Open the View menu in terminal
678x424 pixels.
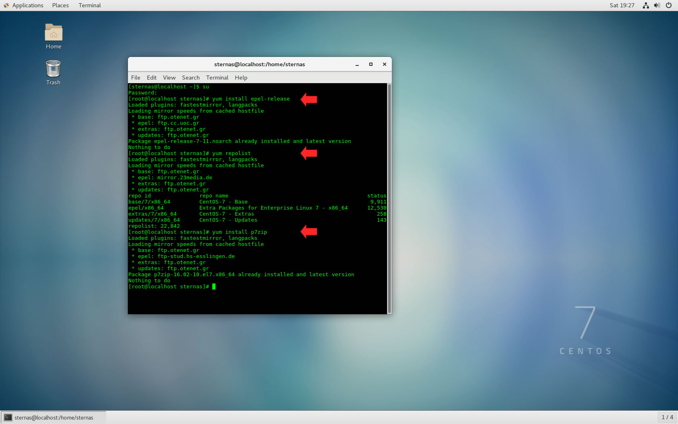[x=169, y=78]
